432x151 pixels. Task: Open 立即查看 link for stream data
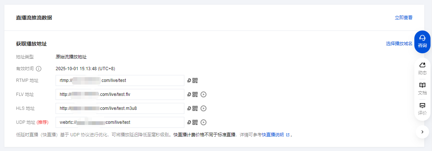point(403,17)
